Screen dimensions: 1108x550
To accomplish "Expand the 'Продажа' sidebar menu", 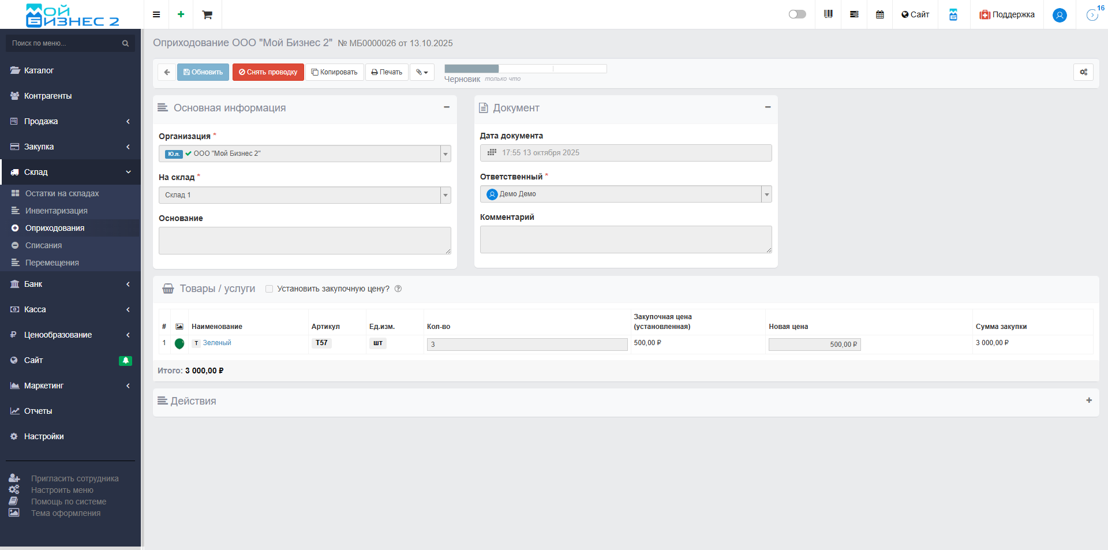I will 70,121.
